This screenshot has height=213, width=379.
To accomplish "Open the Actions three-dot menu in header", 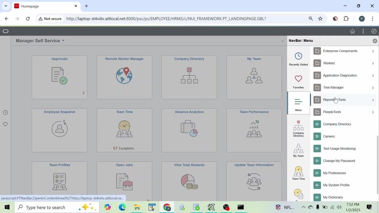I will 363,31.
